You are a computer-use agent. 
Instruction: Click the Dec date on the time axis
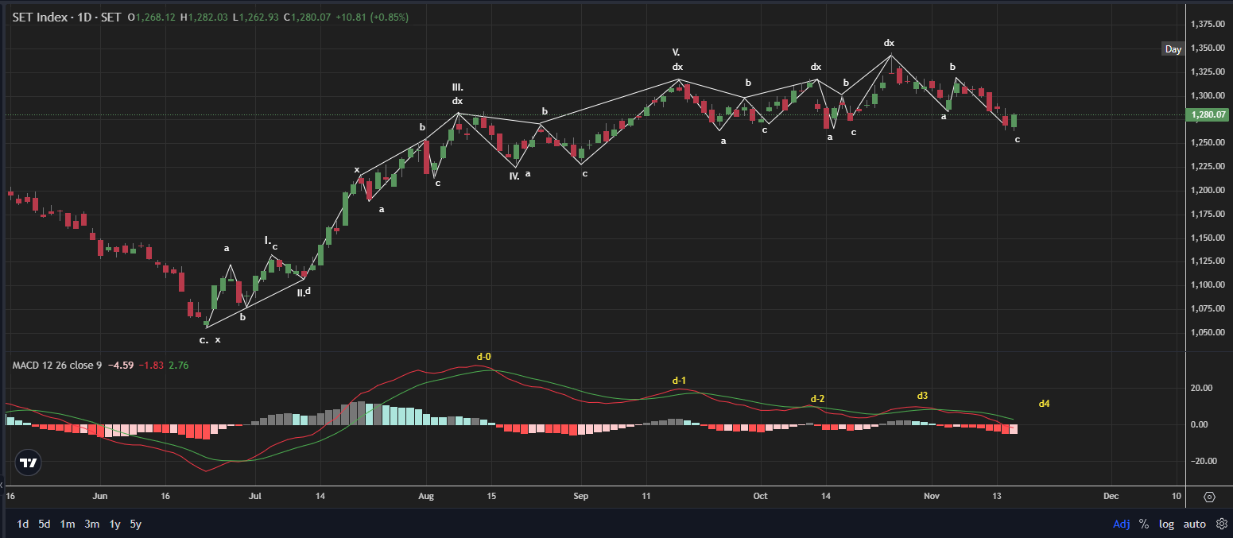click(1111, 496)
